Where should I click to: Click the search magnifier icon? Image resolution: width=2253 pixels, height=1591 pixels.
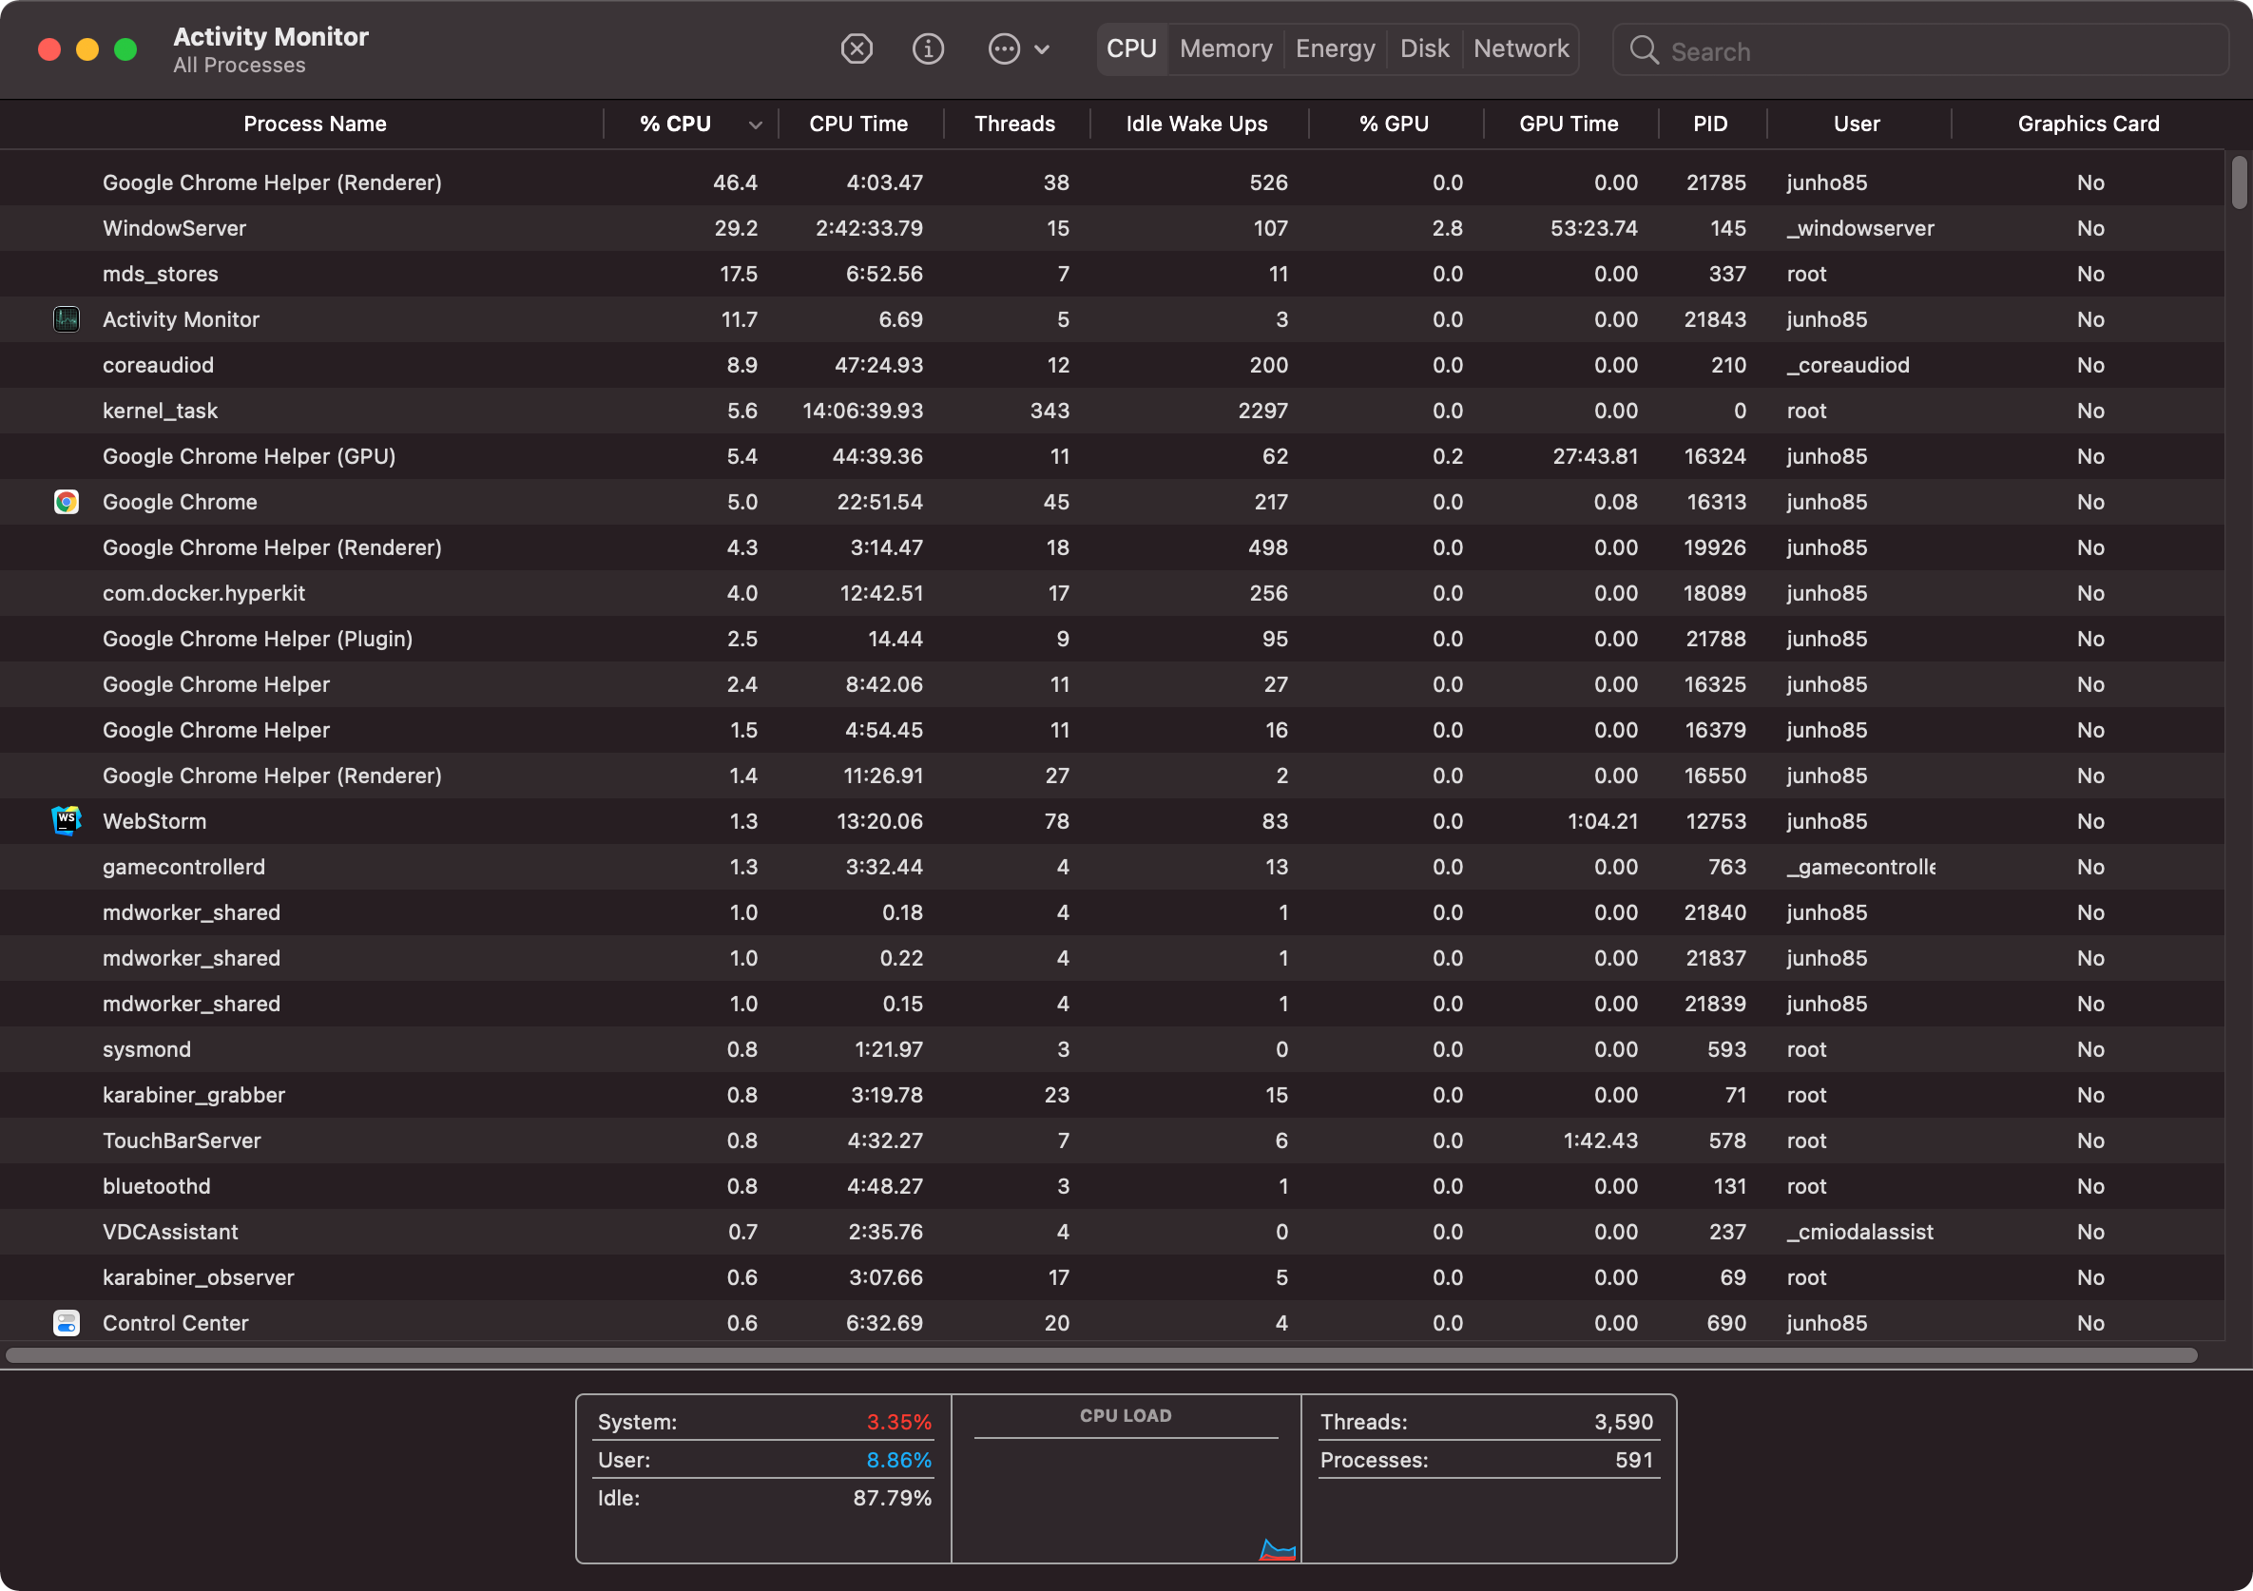(x=1644, y=50)
